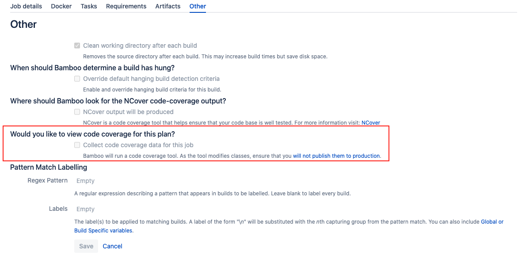Select the NCover code-coverage output question heading

118,101
